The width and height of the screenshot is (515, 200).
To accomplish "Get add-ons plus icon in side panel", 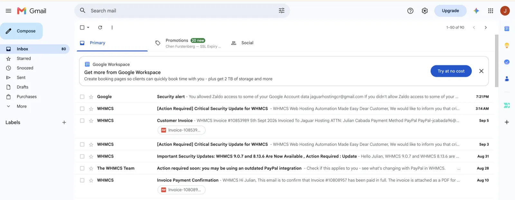I will pyautogui.click(x=507, y=122).
